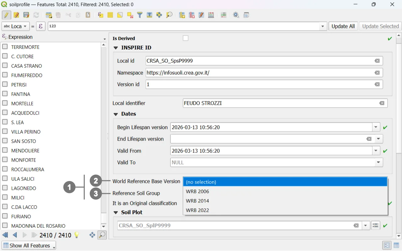This screenshot has height=251, width=402.
Task: Check the Is Derived checkbox
Action: (186, 38)
